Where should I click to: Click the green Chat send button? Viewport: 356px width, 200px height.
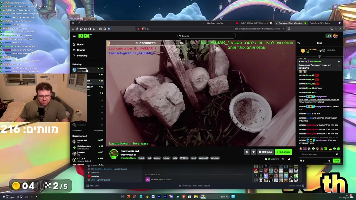pos(336,161)
